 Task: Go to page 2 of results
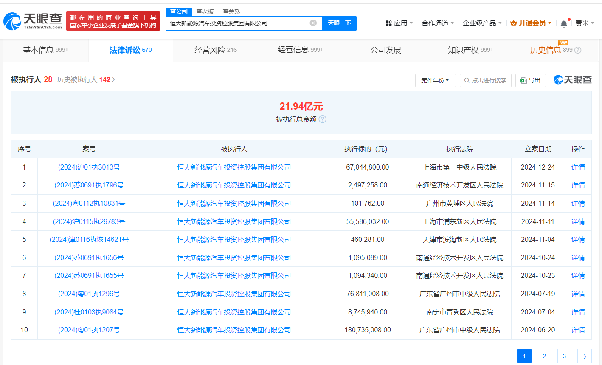pyautogui.click(x=544, y=356)
